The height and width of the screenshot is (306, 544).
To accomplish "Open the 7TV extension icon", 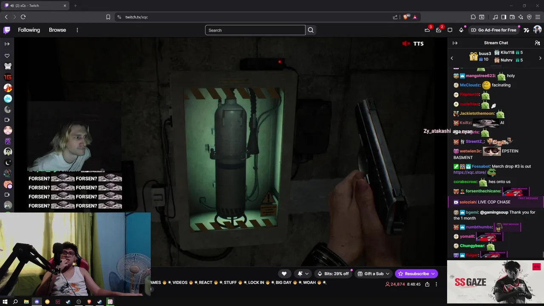I will click(x=526, y=30).
